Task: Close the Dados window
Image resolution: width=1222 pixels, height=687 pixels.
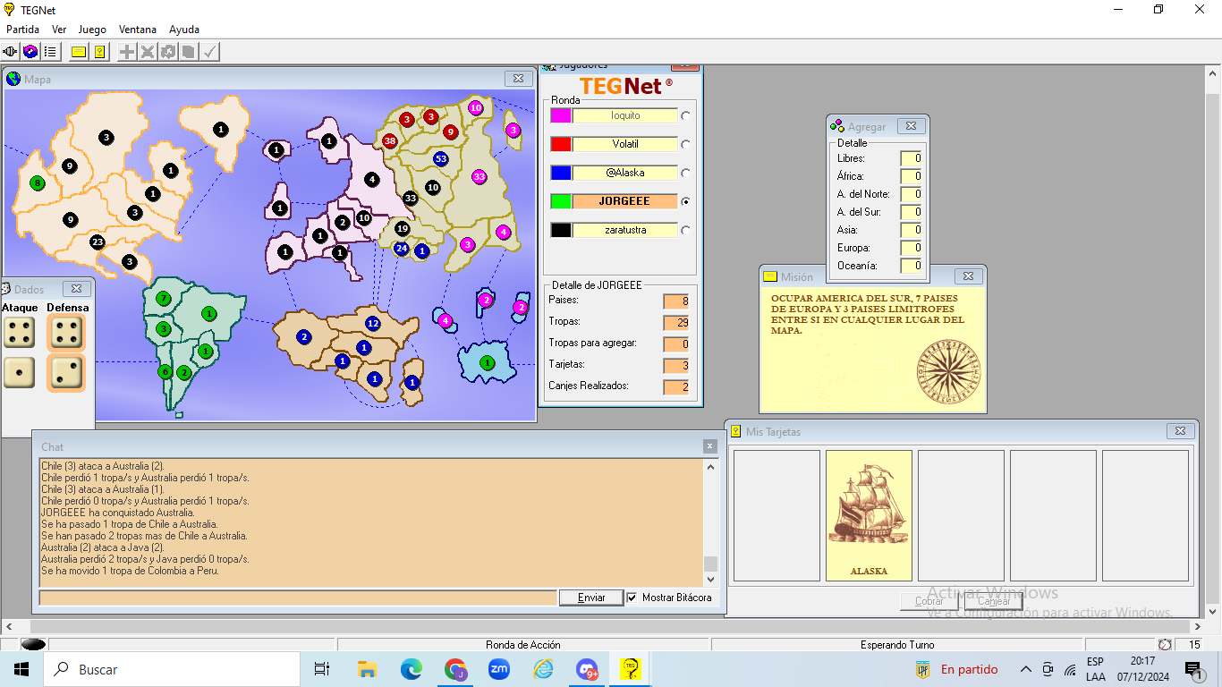Action: click(x=76, y=289)
